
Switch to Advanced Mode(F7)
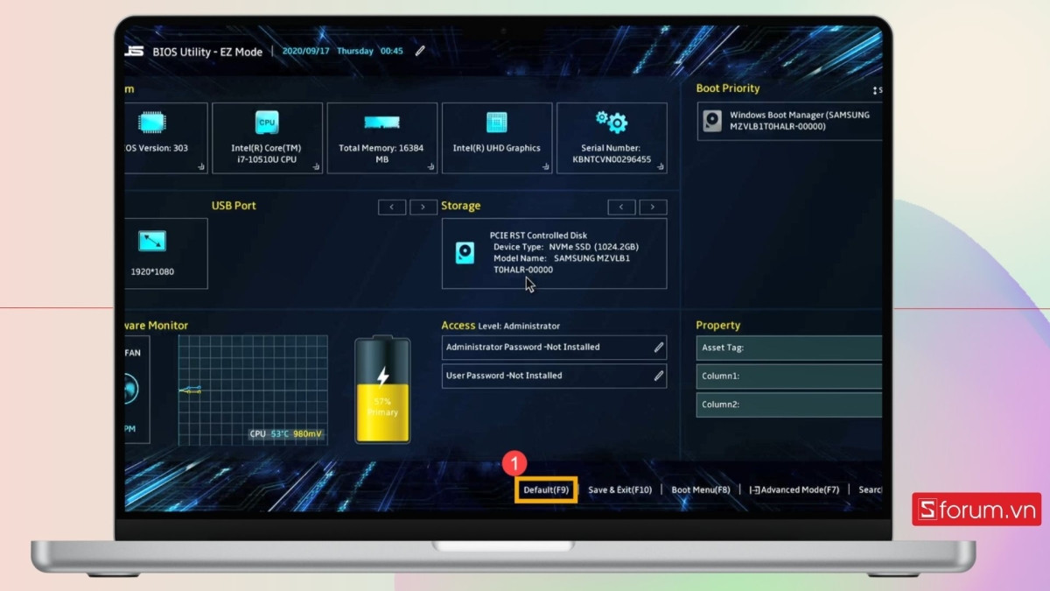(x=794, y=489)
